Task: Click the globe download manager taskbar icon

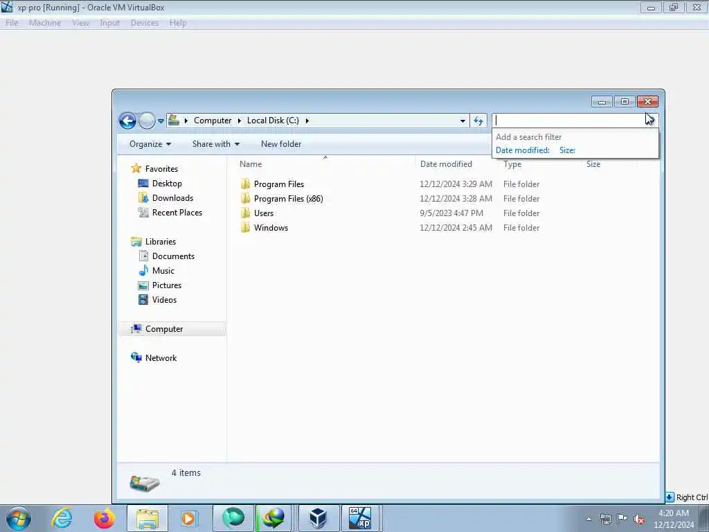Action: click(x=274, y=518)
